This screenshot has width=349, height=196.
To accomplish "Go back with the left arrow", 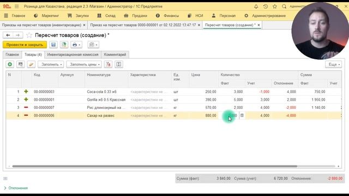I will (x=8, y=35).
